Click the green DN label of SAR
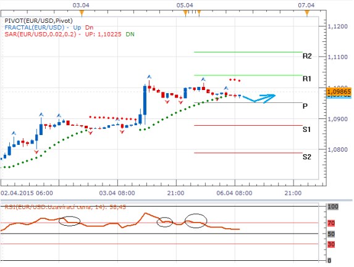 click(x=130, y=35)
